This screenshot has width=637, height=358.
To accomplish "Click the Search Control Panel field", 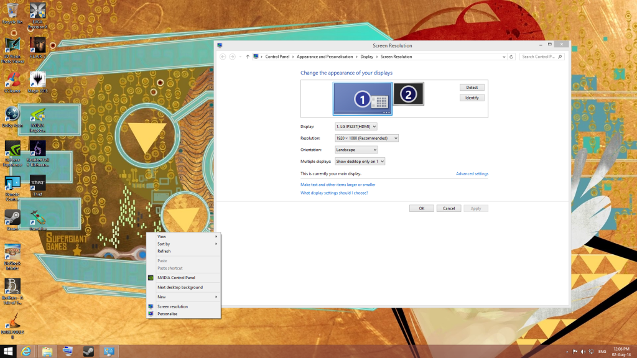I will click(x=542, y=57).
